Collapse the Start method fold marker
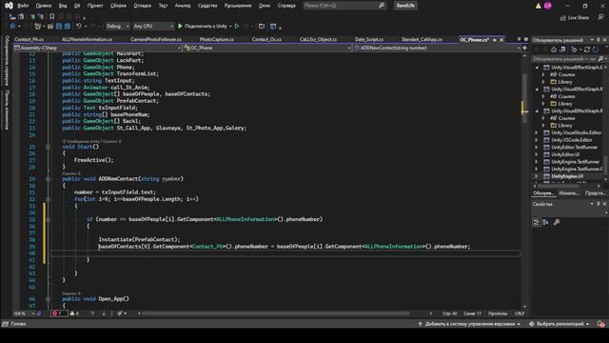This screenshot has width=609, height=343. click(x=49, y=147)
